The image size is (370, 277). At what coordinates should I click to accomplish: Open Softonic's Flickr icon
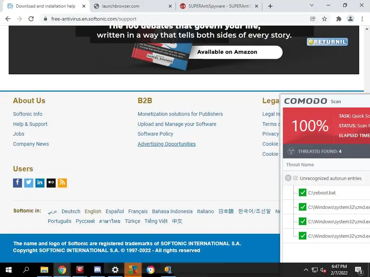tap(51, 183)
